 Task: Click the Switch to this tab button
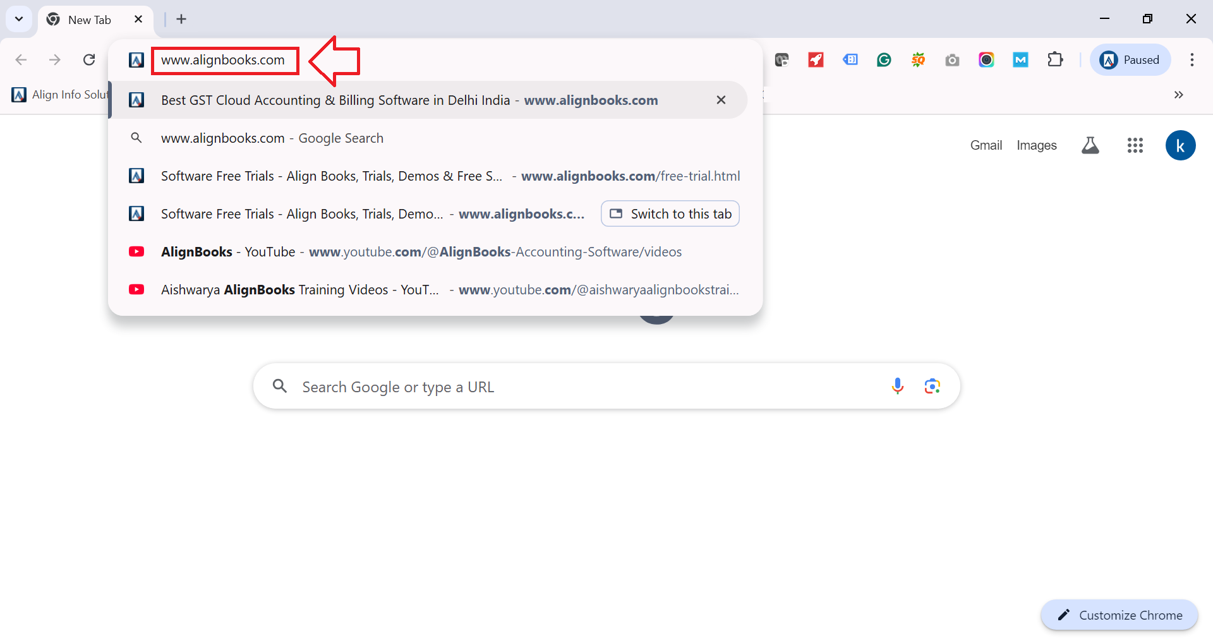pyautogui.click(x=670, y=213)
